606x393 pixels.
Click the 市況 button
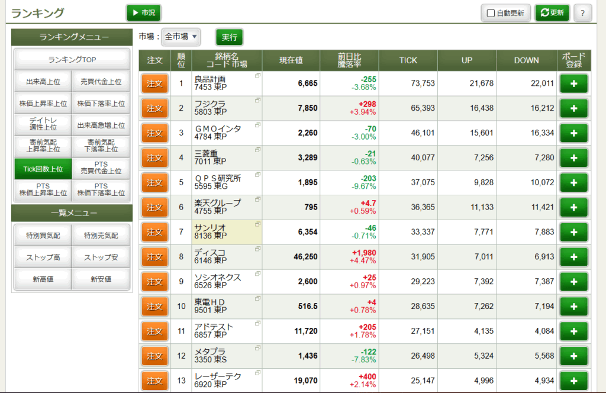144,13
